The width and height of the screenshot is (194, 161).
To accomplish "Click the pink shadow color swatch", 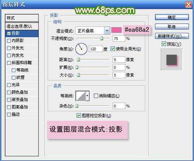I will point(116,30).
